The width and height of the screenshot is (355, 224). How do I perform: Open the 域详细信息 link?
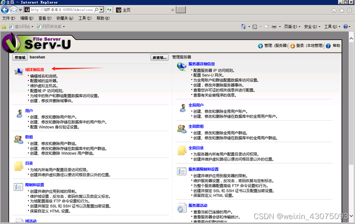[x=34, y=69]
